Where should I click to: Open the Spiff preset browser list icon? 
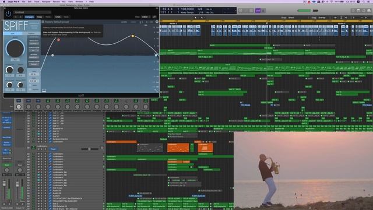(43, 22)
